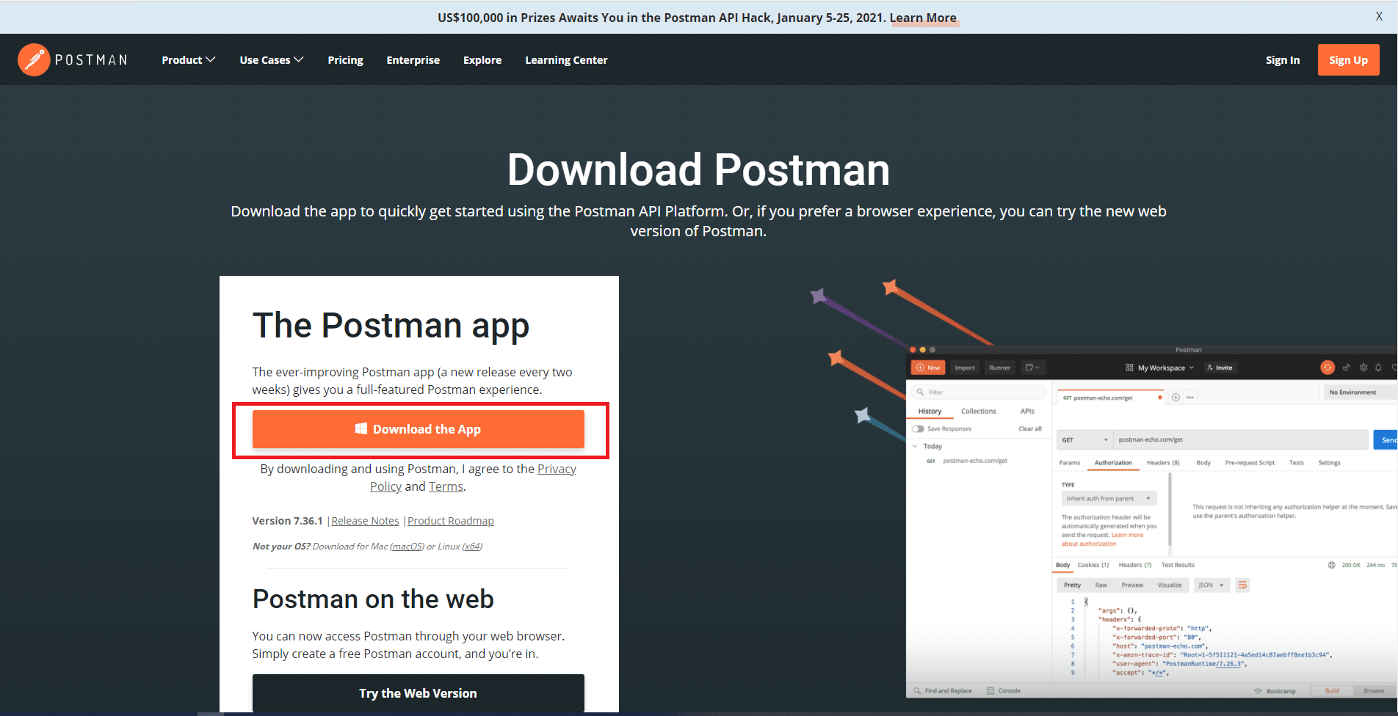Image resolution: width=1398 pixels, height=716 pixels.
Task: Download for Mac via macOS link
Action: pos(407,547)
